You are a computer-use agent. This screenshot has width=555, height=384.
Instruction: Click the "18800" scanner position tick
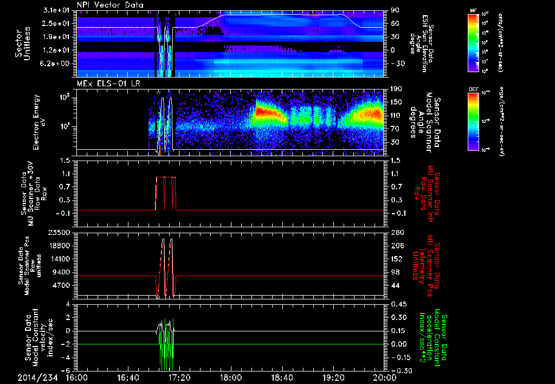click(x=59, y=246)
